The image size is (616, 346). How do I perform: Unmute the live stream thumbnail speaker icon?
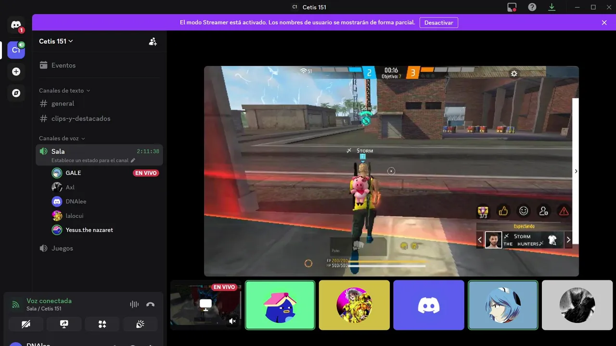click(232, 321)
